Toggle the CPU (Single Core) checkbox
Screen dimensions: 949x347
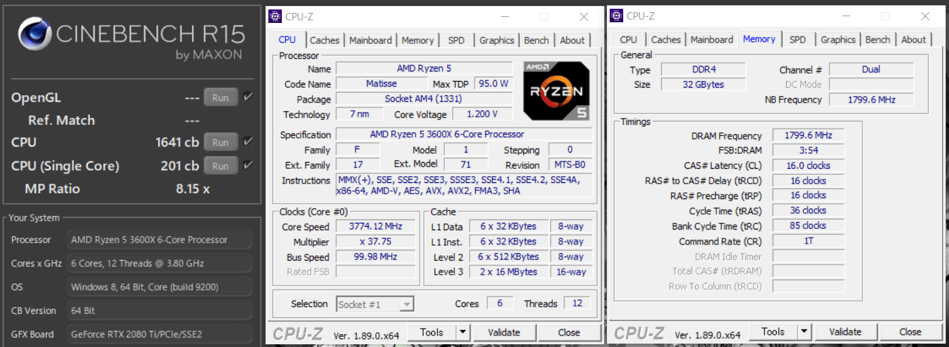248,165
